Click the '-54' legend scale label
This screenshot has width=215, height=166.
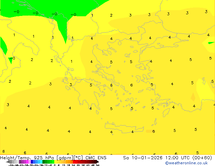click(11, 165)
